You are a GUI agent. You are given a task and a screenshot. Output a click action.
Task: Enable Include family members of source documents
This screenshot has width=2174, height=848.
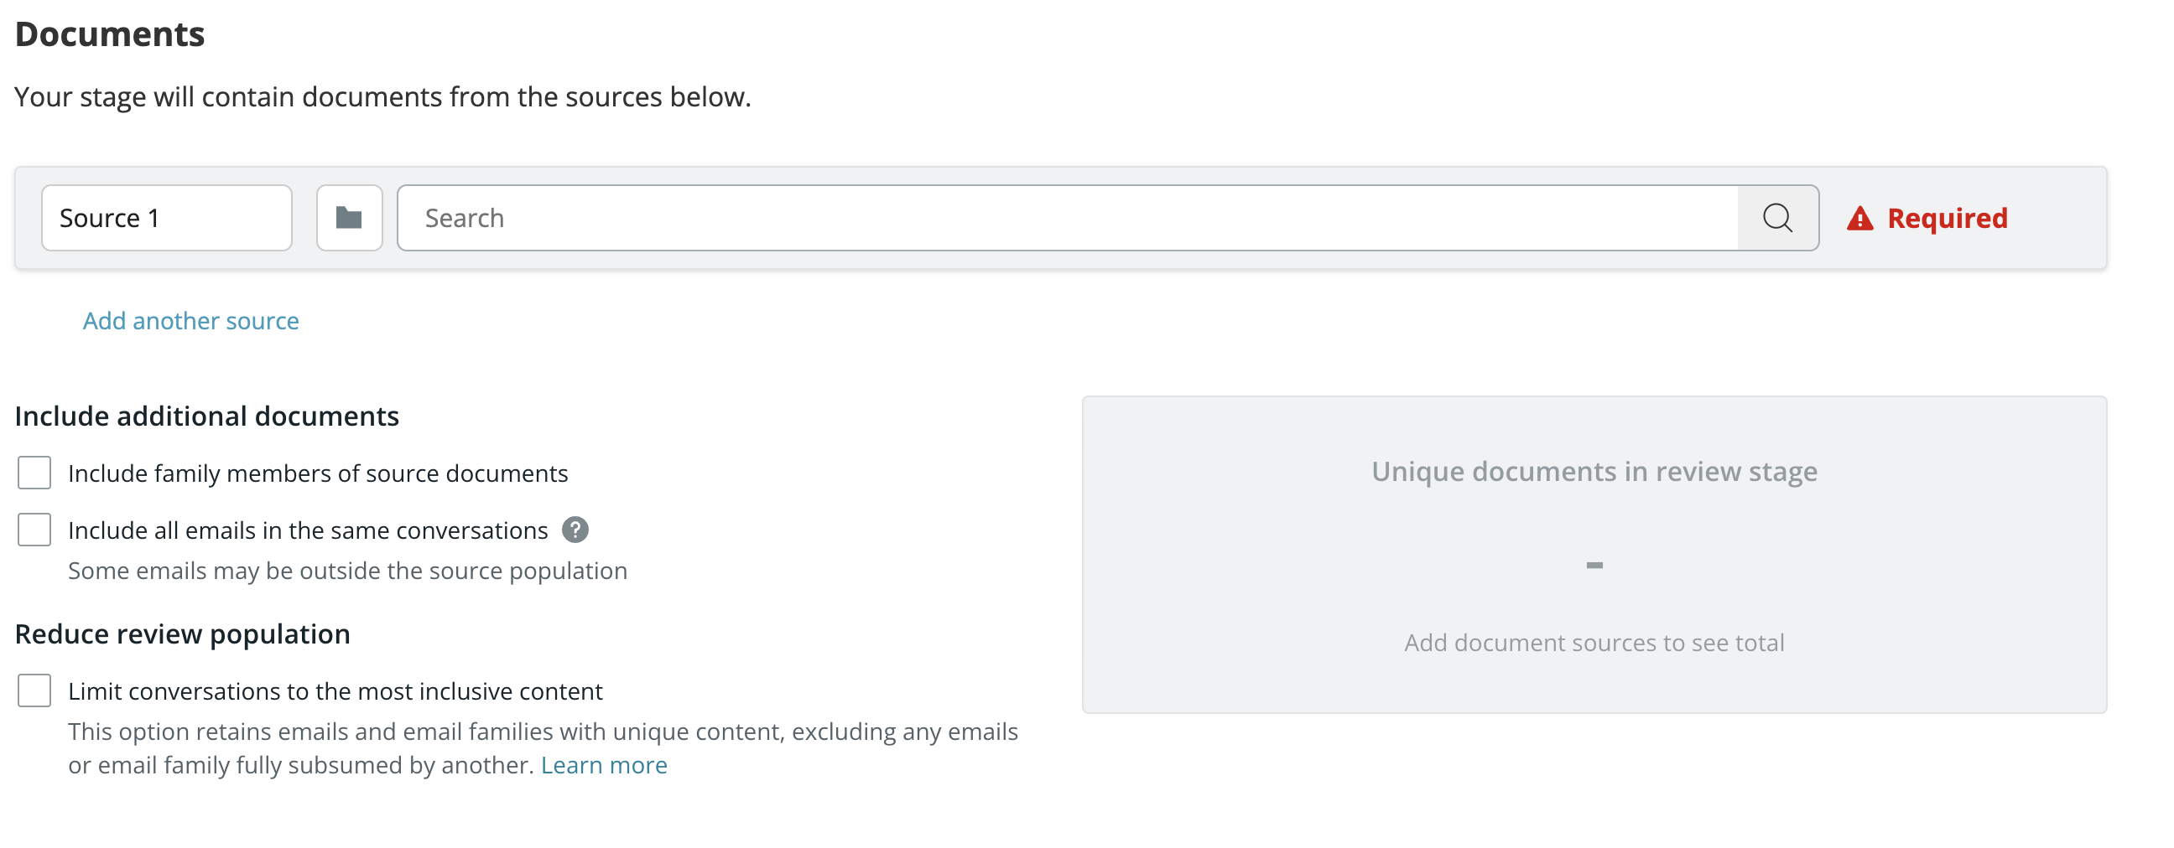coord(34,473)
